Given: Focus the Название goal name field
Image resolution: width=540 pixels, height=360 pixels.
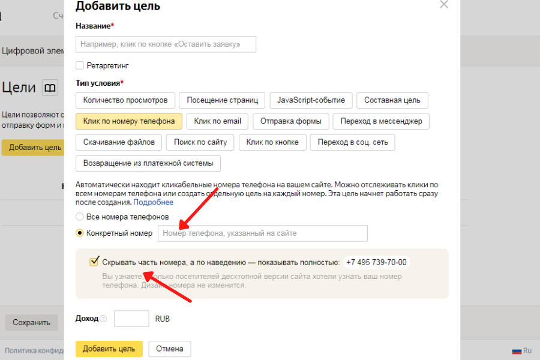Looking at the screenshot, I should [166, 44].
